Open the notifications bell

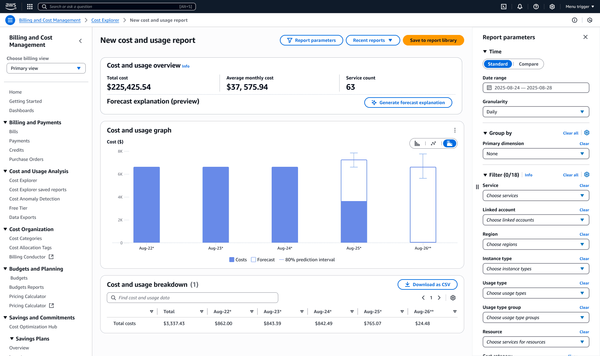click(520, 7)
